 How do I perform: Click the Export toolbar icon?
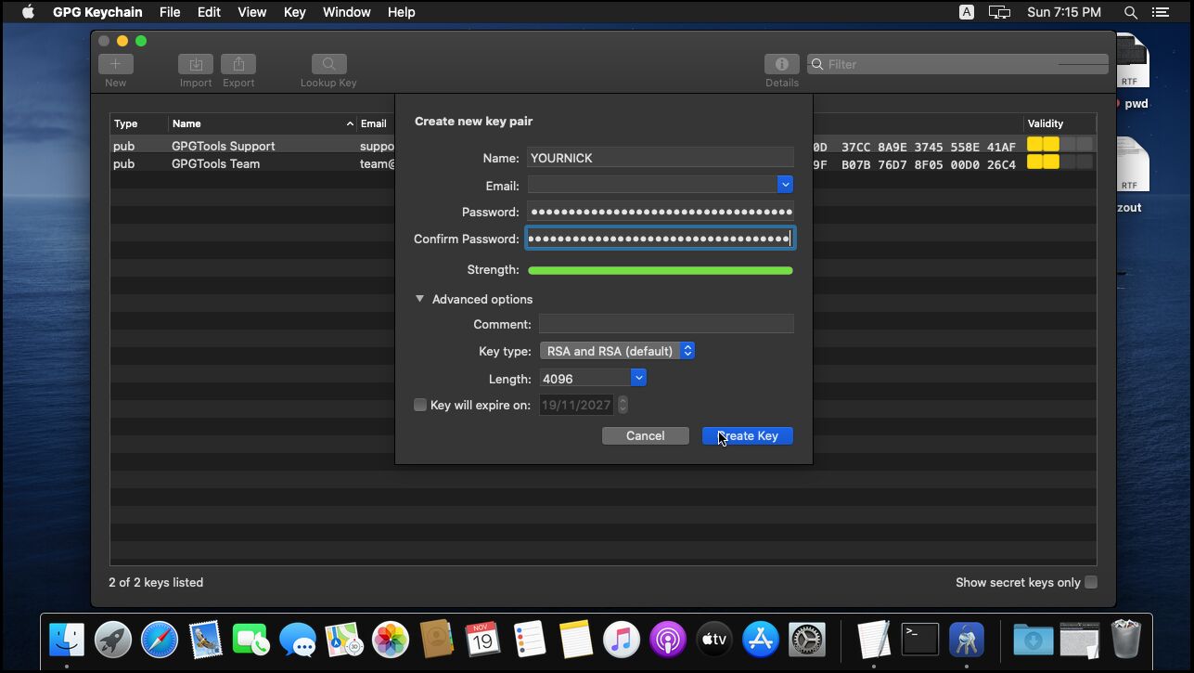pyautogui.click(x=238, y=64)
